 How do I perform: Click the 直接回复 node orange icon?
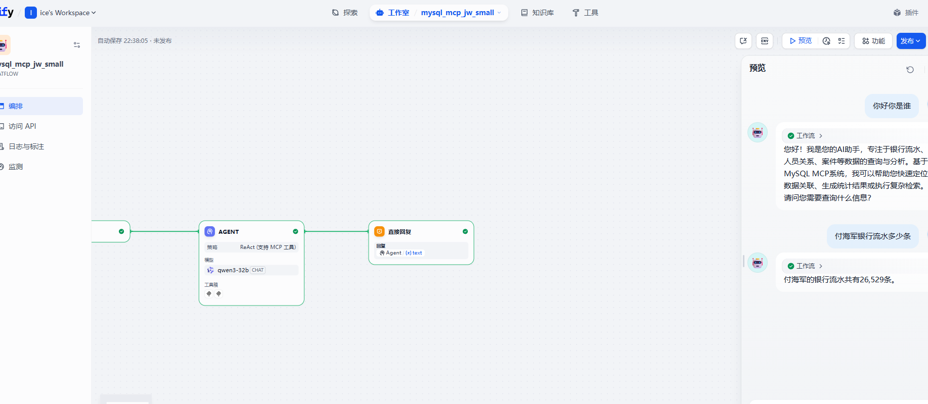click(379, 231)
